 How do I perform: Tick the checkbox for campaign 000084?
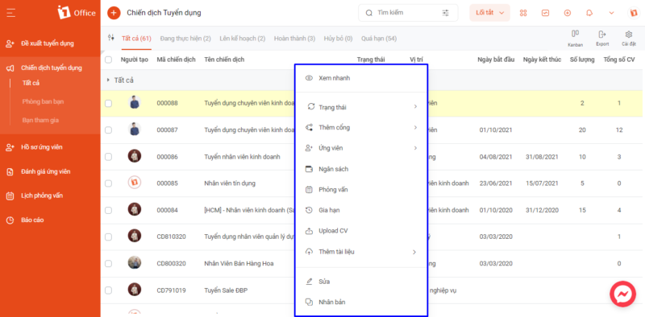109,210
